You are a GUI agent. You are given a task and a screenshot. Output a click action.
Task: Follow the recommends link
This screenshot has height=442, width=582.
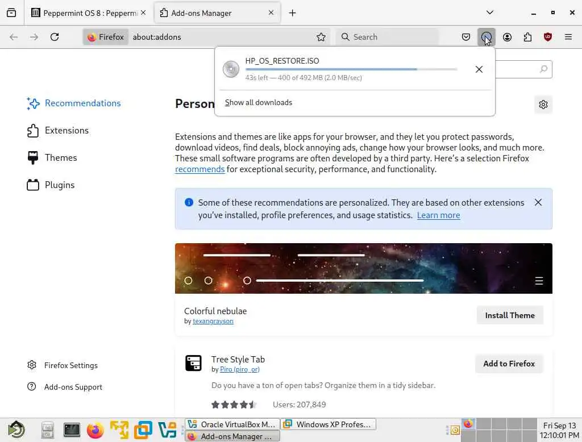coord(199,169)
